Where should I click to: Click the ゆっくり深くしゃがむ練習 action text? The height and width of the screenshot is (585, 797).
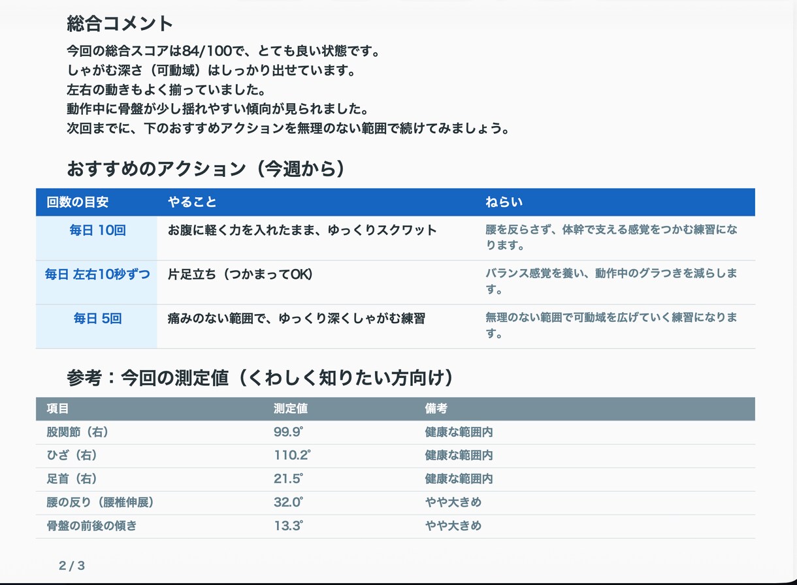point(297,319)
